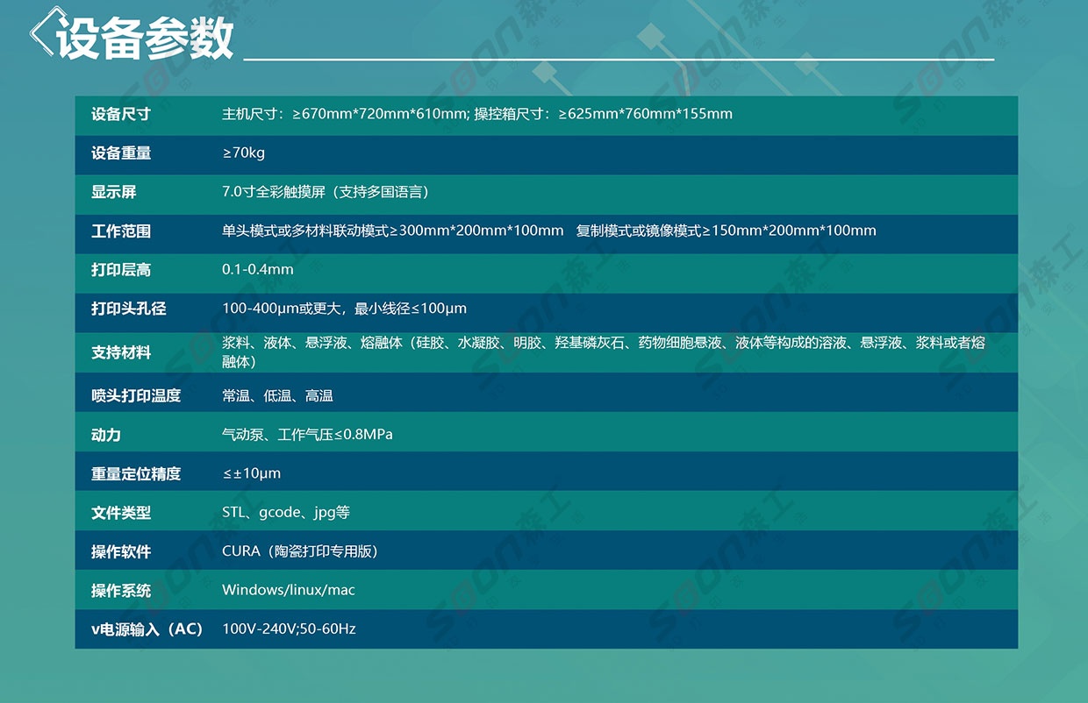Select the 工作范围 row label

pos(121,231)
